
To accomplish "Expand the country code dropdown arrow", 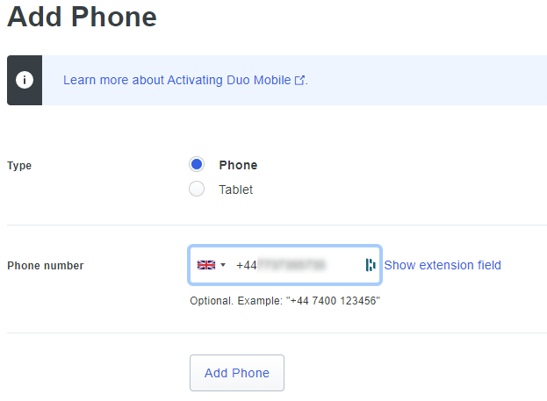I will (x=223, y=265).
